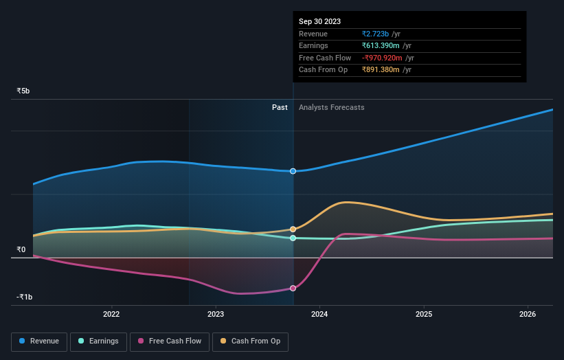Click the Revenue data point marker on the blue line
The width and height of the screenshot is (564, 360).
click(293, 171)
